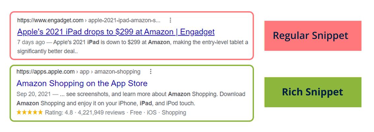Screen dimensions: 374x132
Task: Click the gold five-star rating icons
Action: click(30, 113)
